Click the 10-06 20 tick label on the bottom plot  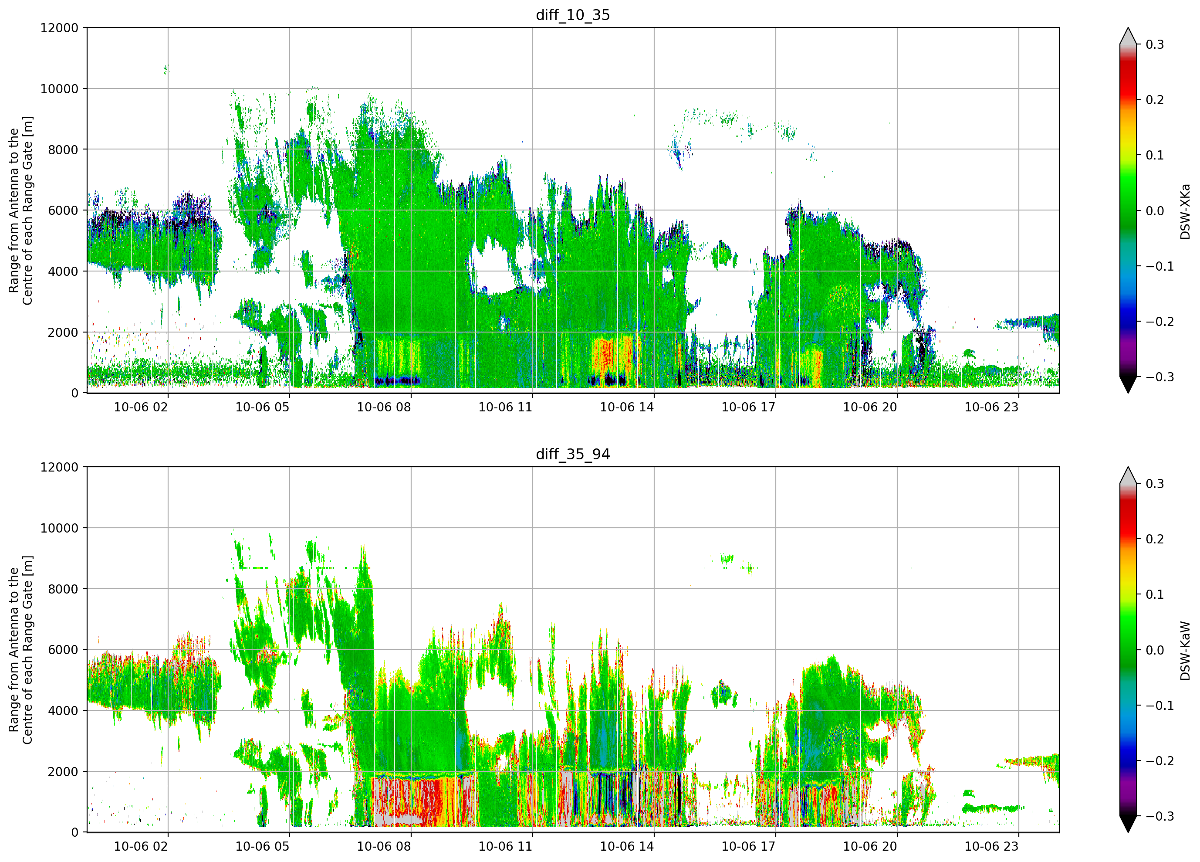[870, 847]
